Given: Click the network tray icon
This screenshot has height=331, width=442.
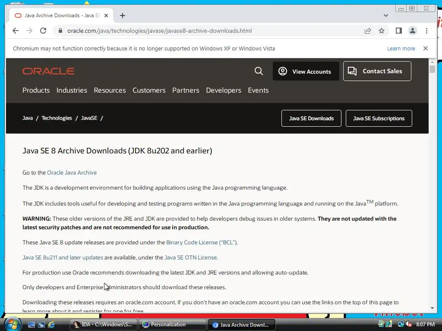Looking at the screenshot, I should point(400,324).
